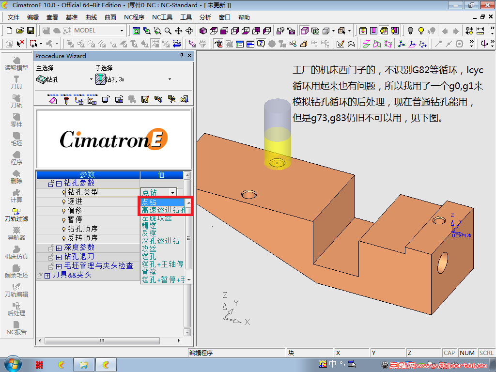This screenshot has width=496, height=372.
Task: Select 高速逐进钻孔 in drill type list
Action: [x=163, y=210]
